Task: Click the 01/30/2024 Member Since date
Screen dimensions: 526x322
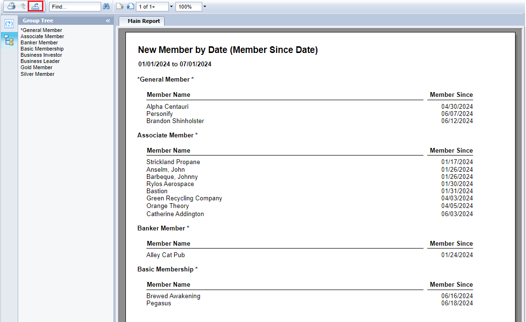Action: 457,184
